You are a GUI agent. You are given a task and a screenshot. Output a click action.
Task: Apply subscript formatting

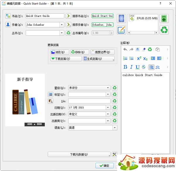coord(145,58)
